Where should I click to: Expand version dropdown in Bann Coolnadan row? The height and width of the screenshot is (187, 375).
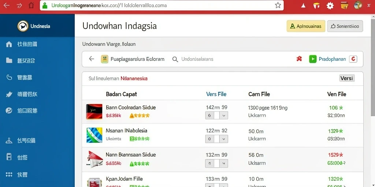[224, 115]
